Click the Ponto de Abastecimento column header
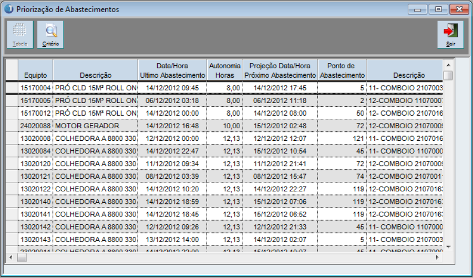Image resolution: width=473 pixels, height=278 pixels. (342, 70)
